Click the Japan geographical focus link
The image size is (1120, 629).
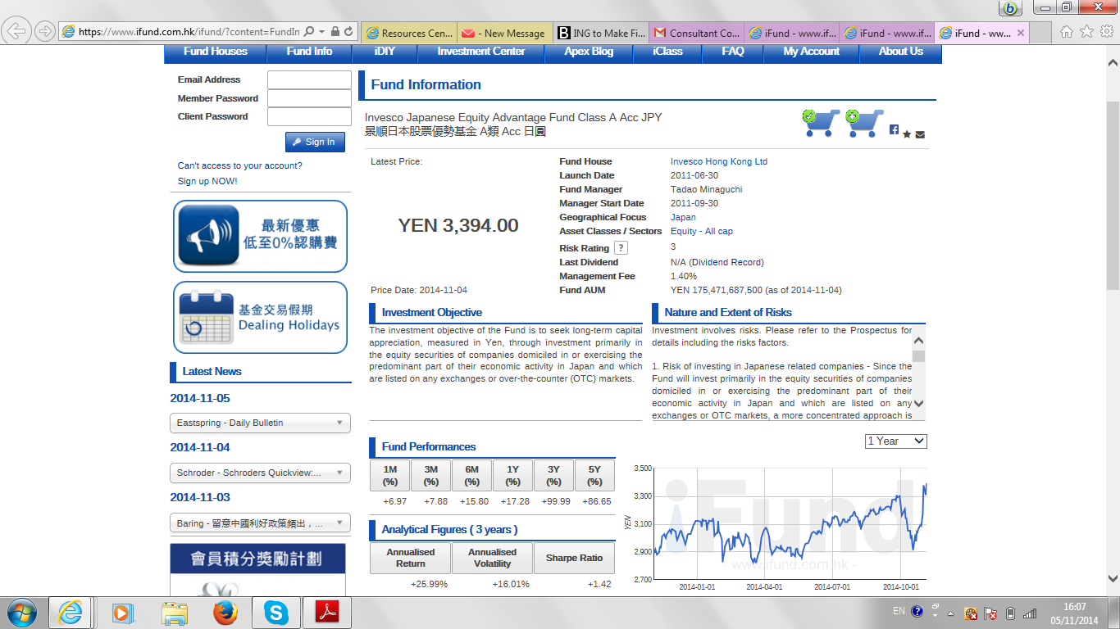[683, 217]
